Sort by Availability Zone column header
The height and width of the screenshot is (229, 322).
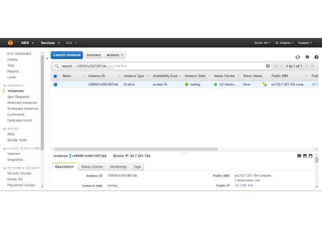click(x=165, y=76)
